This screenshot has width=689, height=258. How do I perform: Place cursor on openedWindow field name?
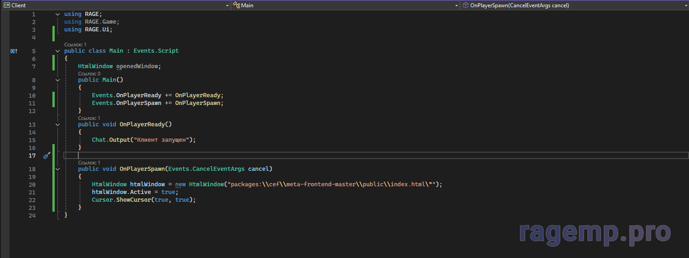pos(138,66)
